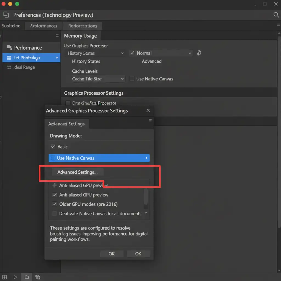The image size is (281, 281).
Task: Expand the Normal dropdown menu
Action: [161, 53]
